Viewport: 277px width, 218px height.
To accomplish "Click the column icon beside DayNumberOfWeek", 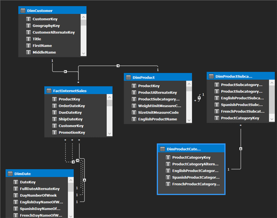I will click(16, 195).
